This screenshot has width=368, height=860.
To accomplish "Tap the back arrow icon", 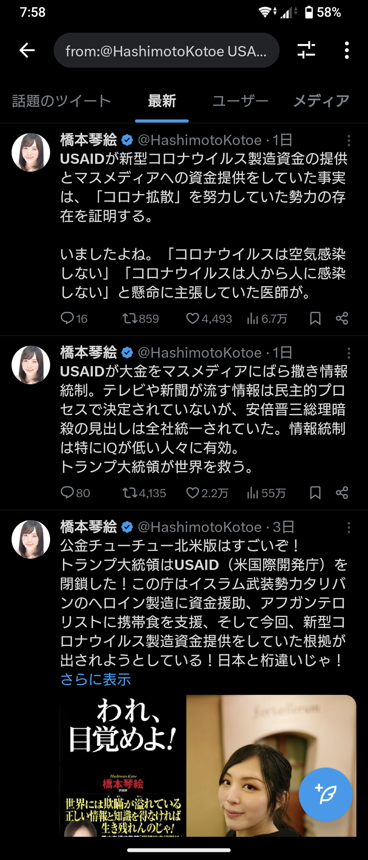I will [x=27, y=51].
